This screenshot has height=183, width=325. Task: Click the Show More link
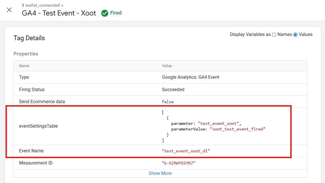pos(160,173)
